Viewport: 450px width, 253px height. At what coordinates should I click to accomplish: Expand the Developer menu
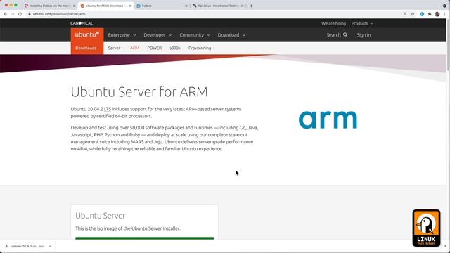click(x=157, y=35)
